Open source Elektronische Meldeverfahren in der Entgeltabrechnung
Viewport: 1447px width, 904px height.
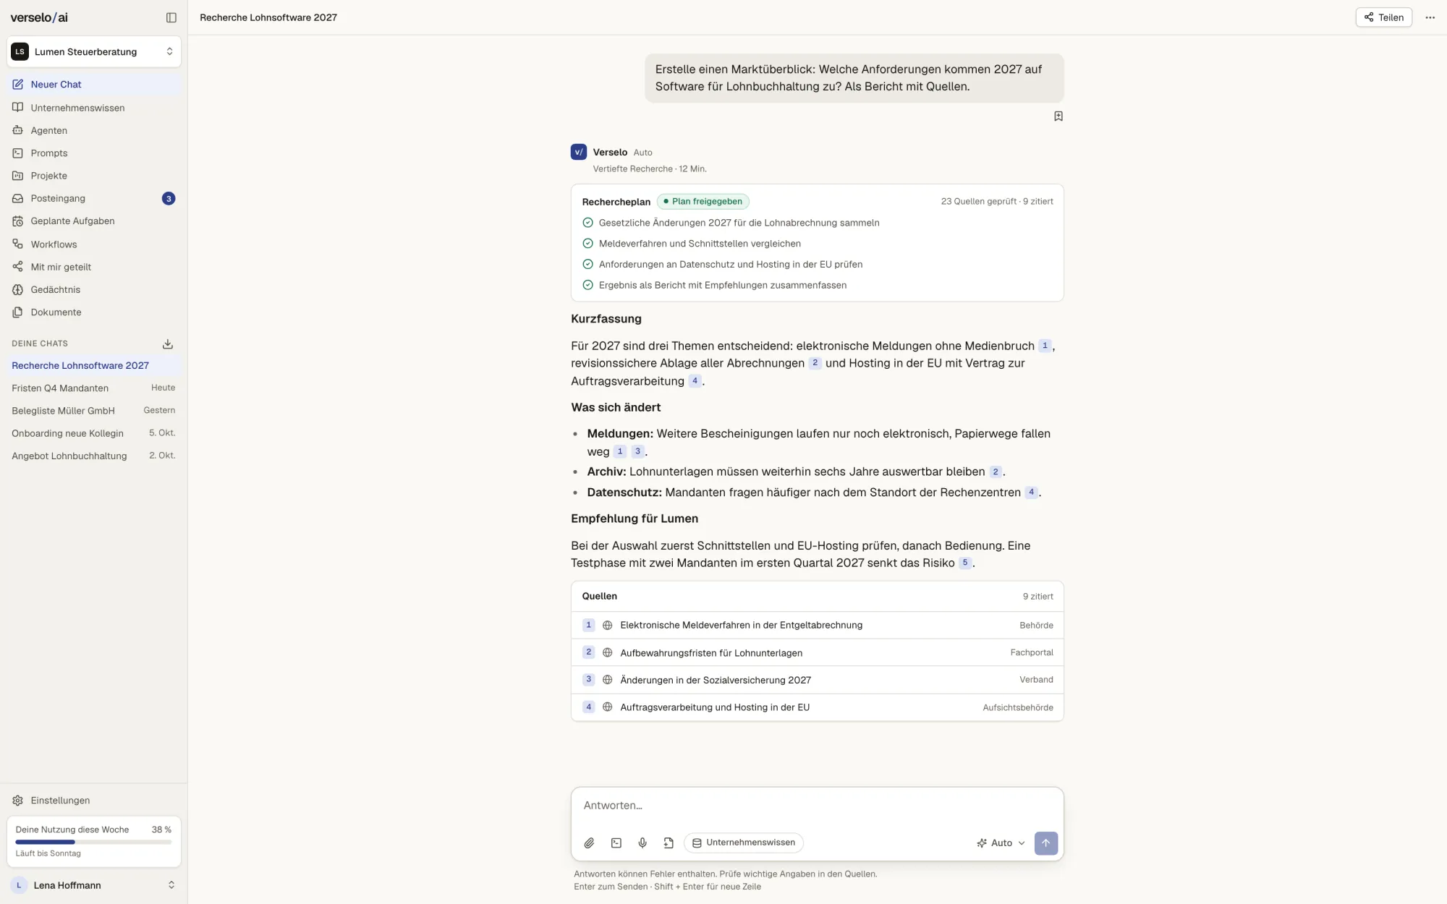coord(818,625)
